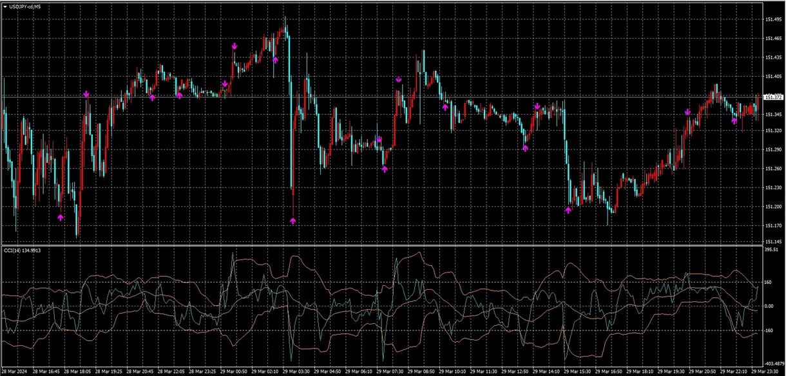Click the 151.145 price level label

(773, 241)
